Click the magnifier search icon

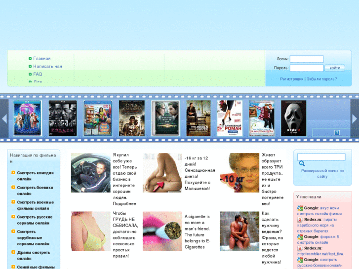[x=302, y=163]
